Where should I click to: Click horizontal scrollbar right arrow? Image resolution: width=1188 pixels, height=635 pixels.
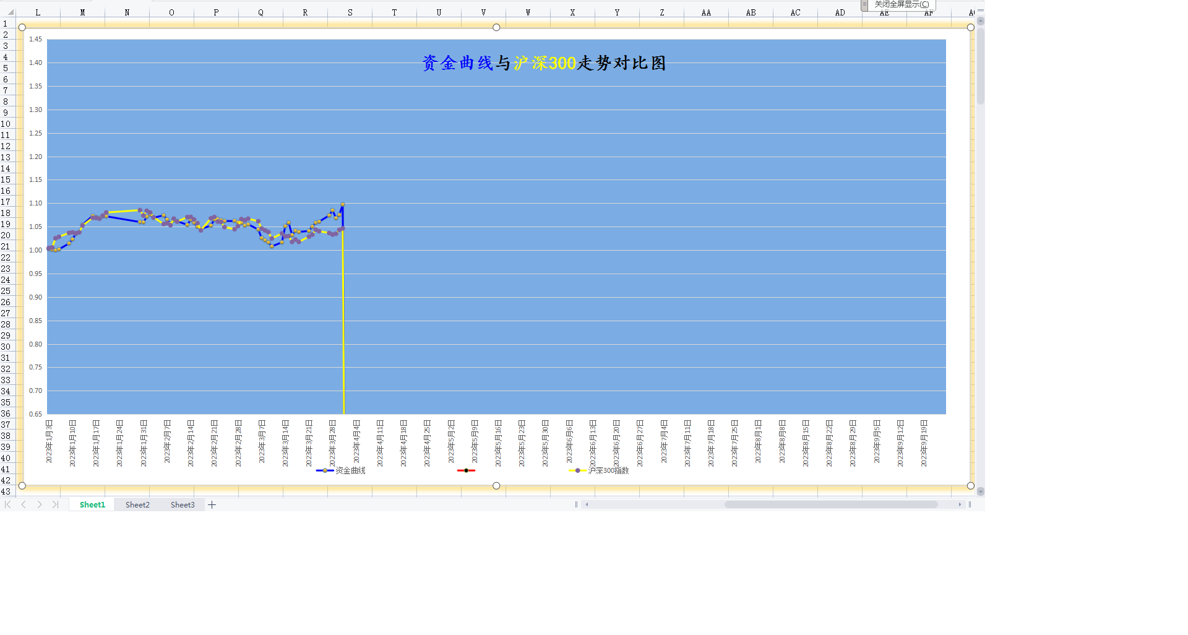point(960,505)
